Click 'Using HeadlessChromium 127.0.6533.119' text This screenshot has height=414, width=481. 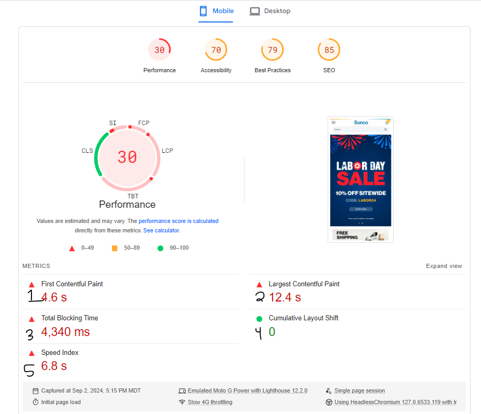(x=395, y=402)
